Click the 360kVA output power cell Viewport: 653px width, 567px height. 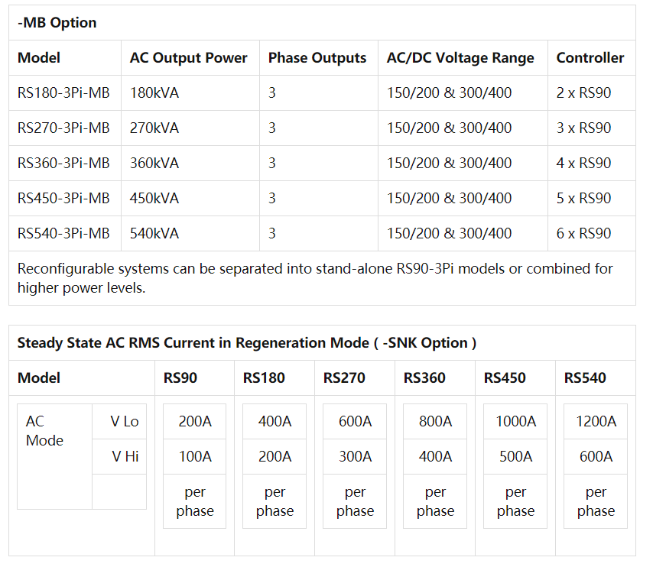[x=154, y=164]
